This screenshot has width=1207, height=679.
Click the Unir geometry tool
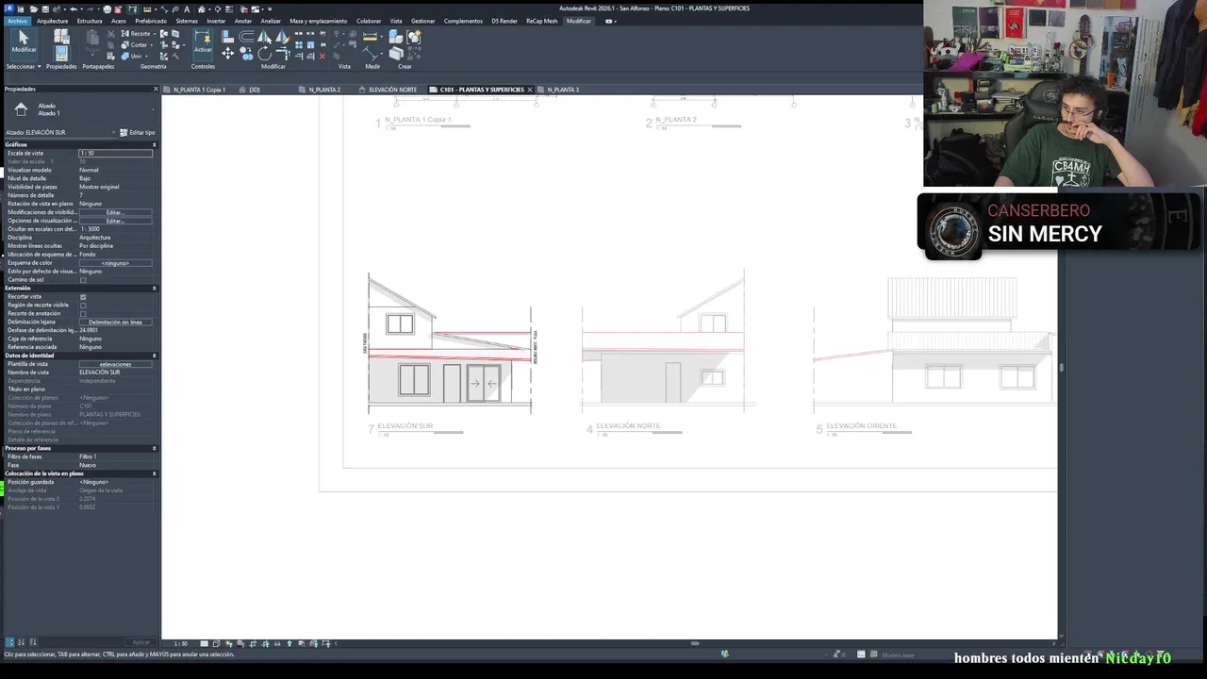pyautogui.click(x=132, y=56)
